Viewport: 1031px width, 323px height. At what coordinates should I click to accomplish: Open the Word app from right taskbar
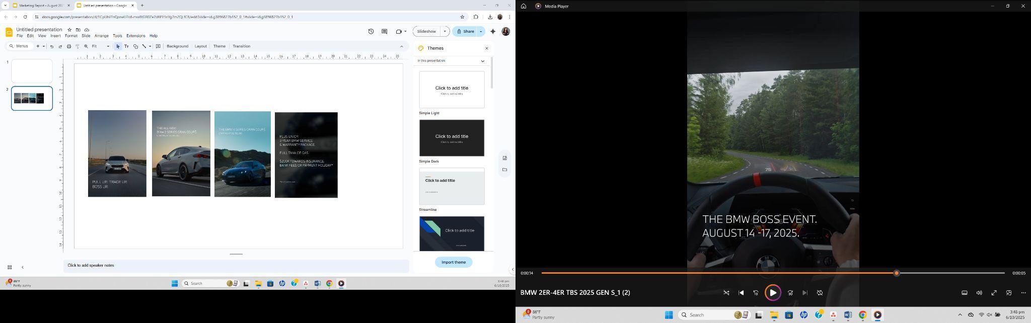(x=848, y=315)
